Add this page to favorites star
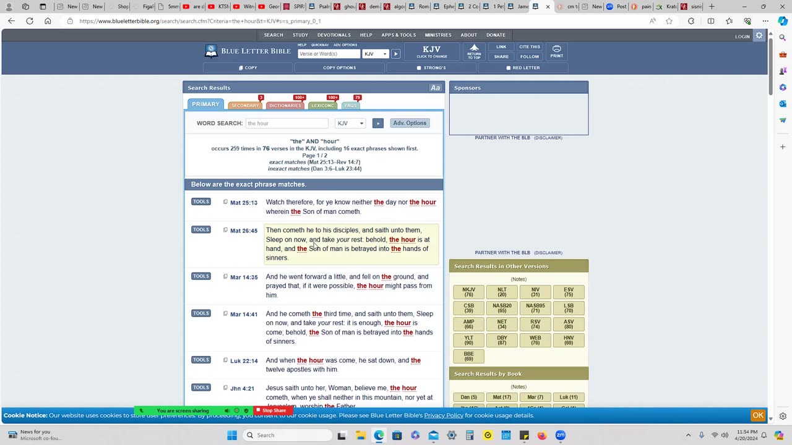The image size is (792, 445). point(669,21)
